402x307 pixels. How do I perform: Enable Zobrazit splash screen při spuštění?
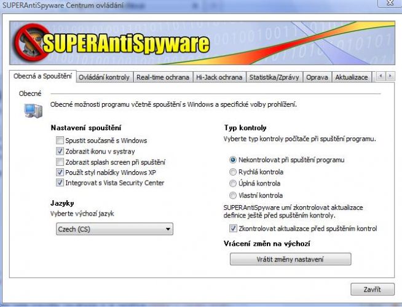coord(60,162)
